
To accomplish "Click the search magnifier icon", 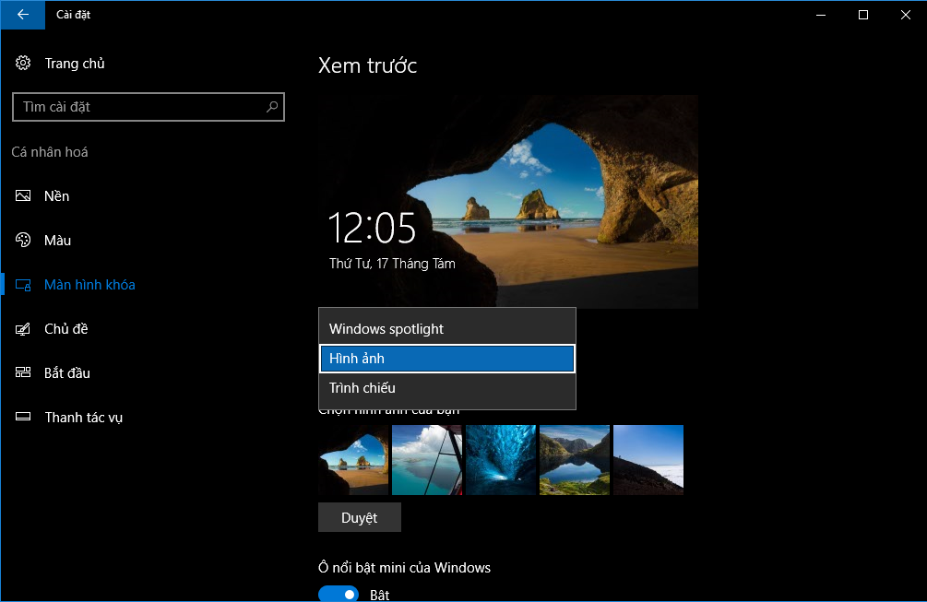I will pos(271,107).
